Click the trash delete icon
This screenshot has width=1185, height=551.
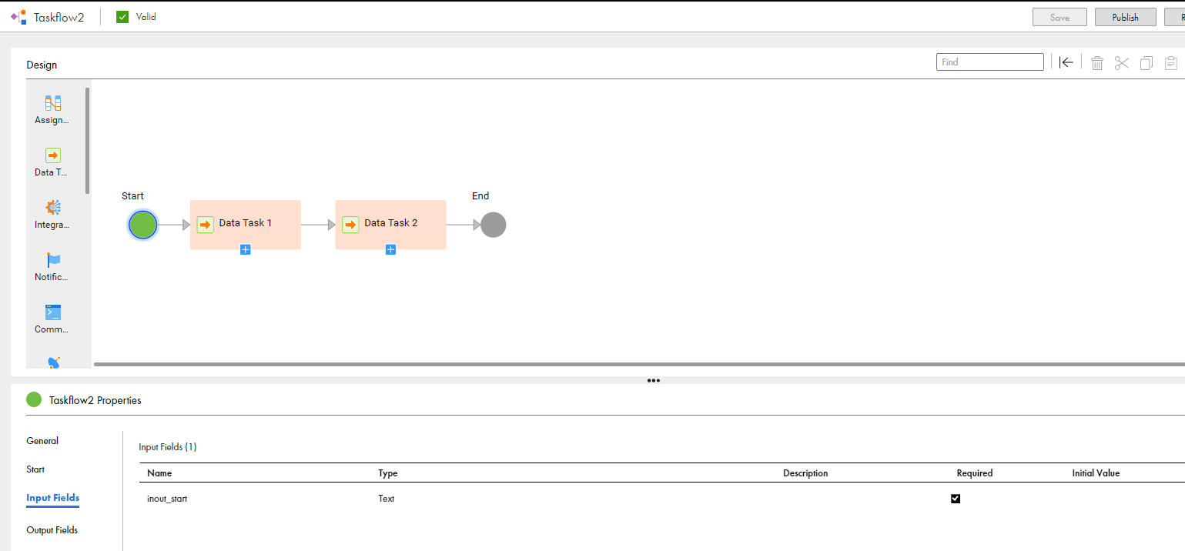pos(1097,63)
